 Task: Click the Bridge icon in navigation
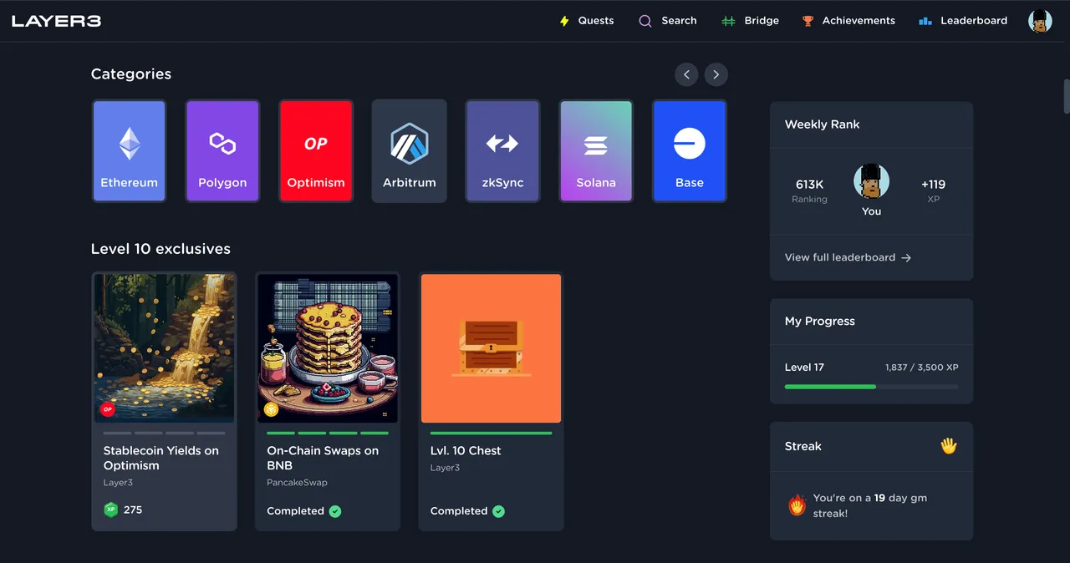pyautogui.click(x=728, y=21)
